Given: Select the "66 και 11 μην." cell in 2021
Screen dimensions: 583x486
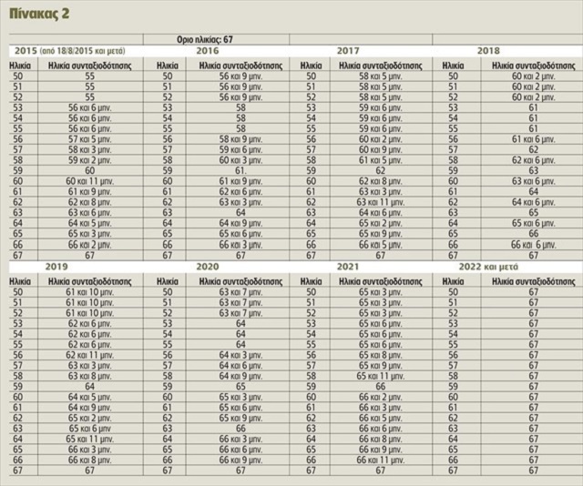Looking at the screenshot, I should [x=381, y=461].
